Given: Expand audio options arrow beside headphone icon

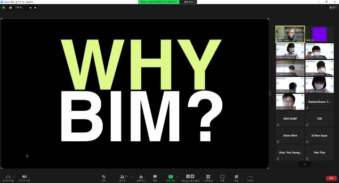Looking at the screenshot, I should (x=14, y=176).
